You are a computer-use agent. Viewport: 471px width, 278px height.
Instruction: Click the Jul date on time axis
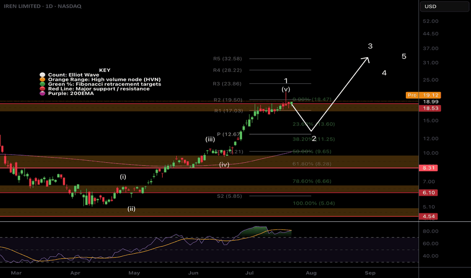249,273
